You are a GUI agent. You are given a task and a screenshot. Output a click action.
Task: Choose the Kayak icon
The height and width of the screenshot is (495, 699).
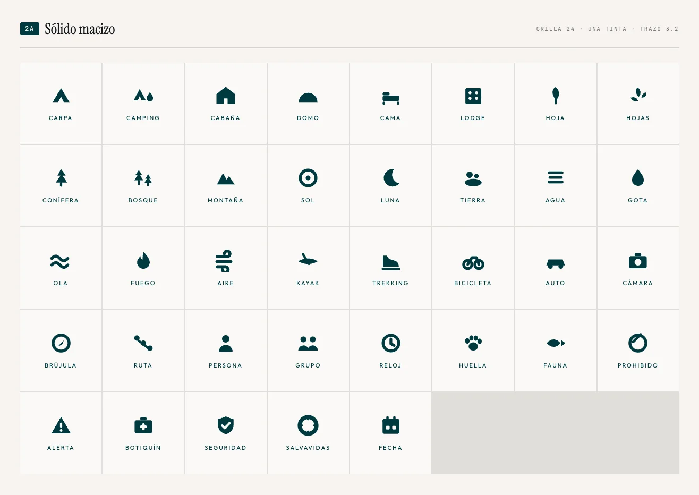tap(308, 260)
